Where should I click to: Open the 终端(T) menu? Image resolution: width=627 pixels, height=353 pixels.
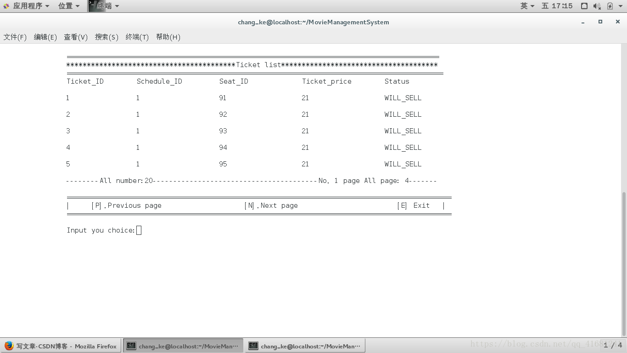(x=137, y=37)
